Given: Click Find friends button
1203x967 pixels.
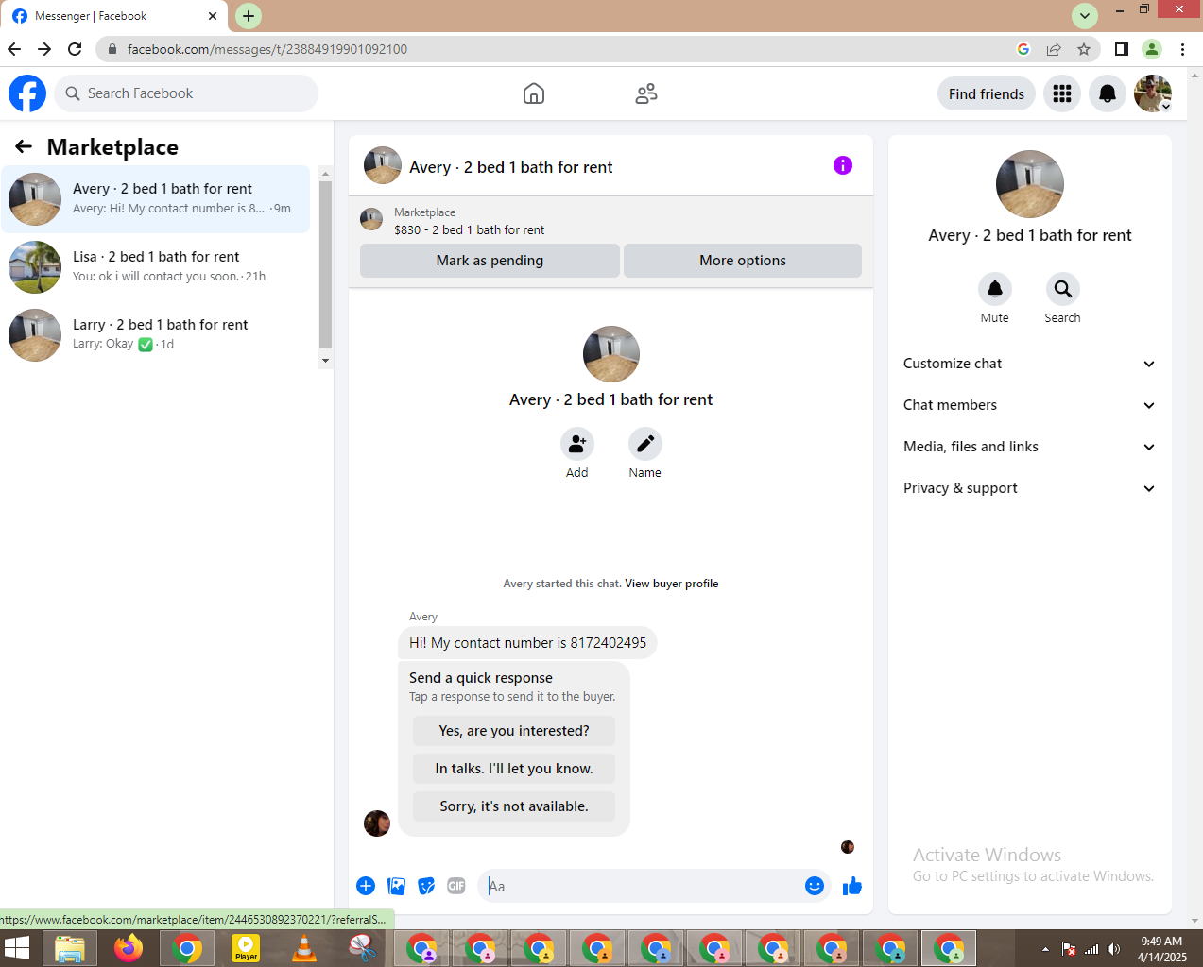Looking at the screenshot, I should pos(987,93).
